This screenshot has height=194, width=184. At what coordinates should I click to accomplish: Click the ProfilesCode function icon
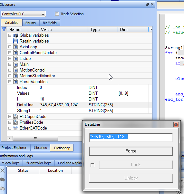click(15, 122)
